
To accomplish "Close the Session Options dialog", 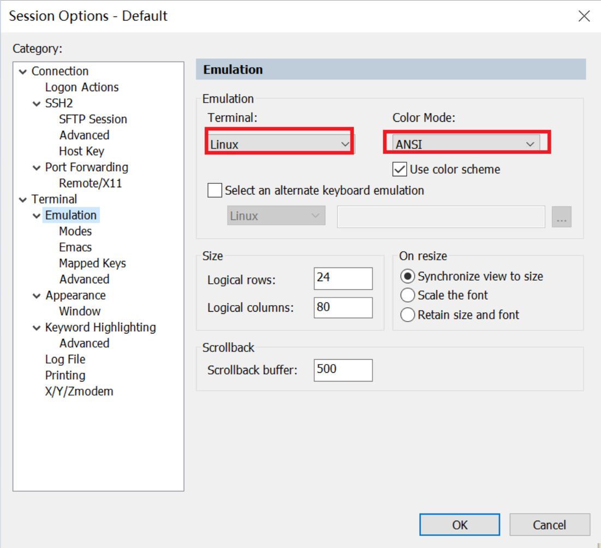I will 584,16.
